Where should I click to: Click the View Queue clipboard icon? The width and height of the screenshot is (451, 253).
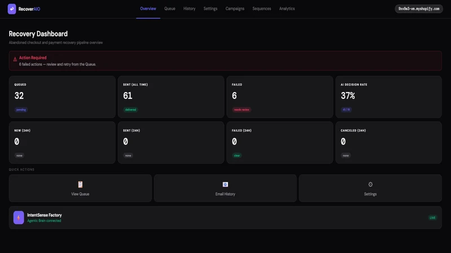(80, 184)
